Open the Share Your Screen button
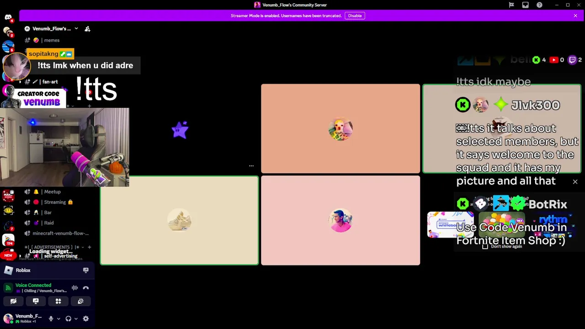Viewport: 585px width, 329px height. 36,301
